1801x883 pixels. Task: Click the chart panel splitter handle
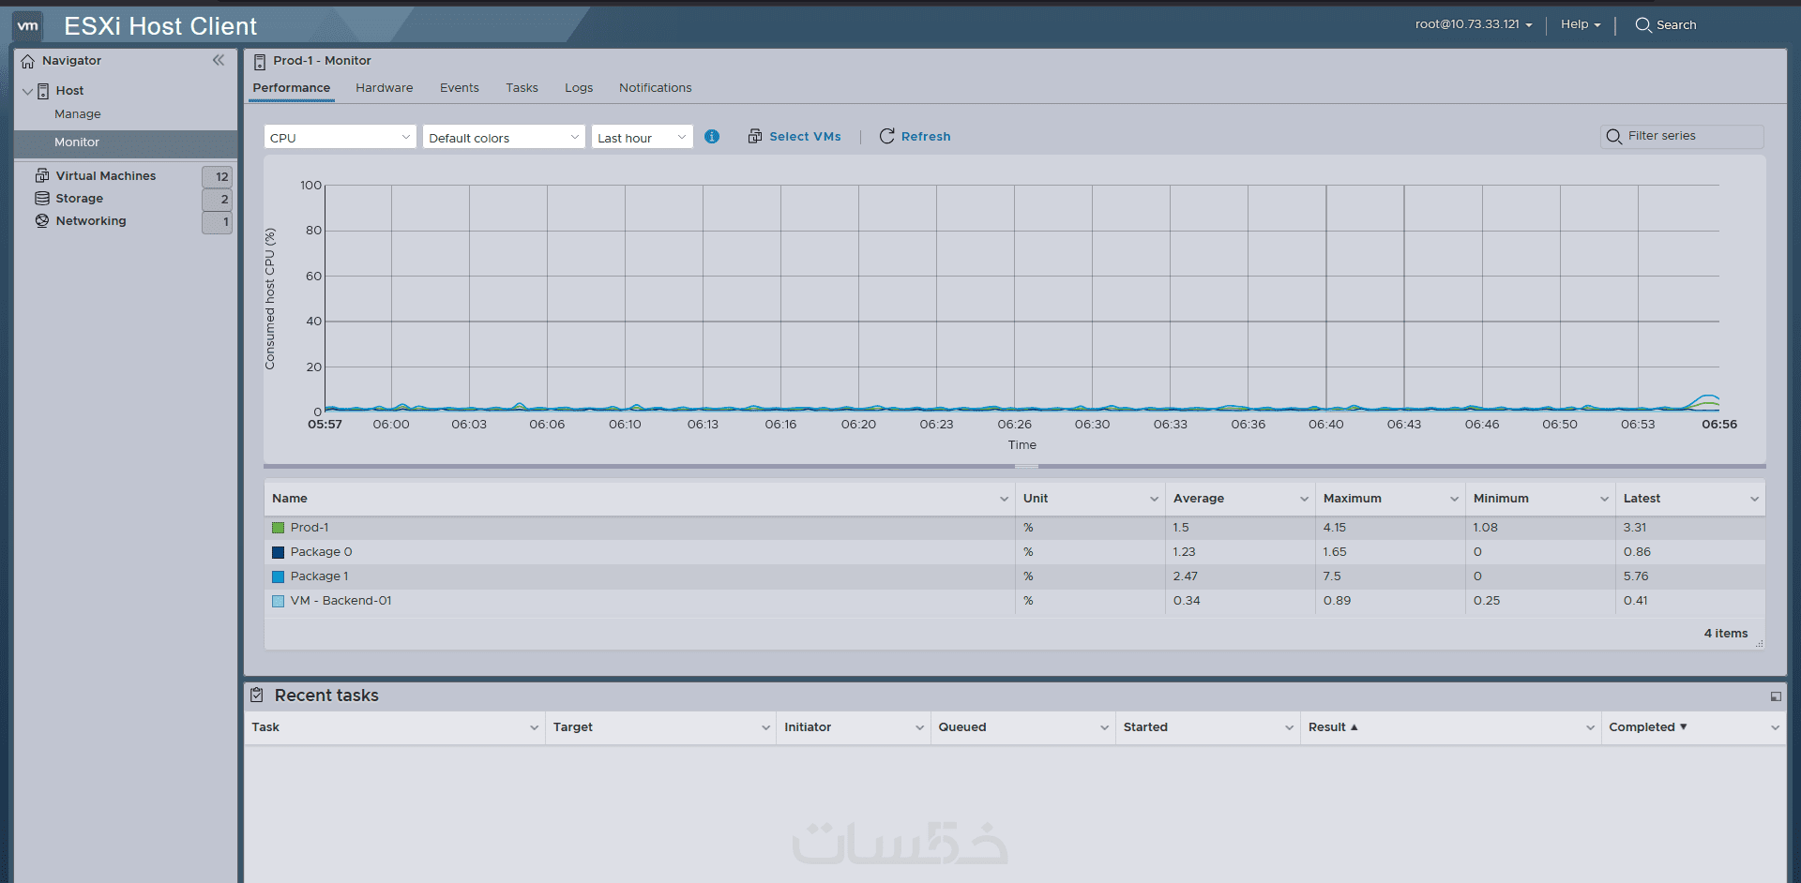point(1026,466)
